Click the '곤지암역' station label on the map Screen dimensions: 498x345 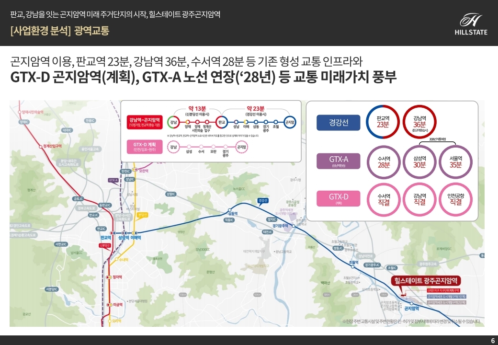click(x=412, y=308)
